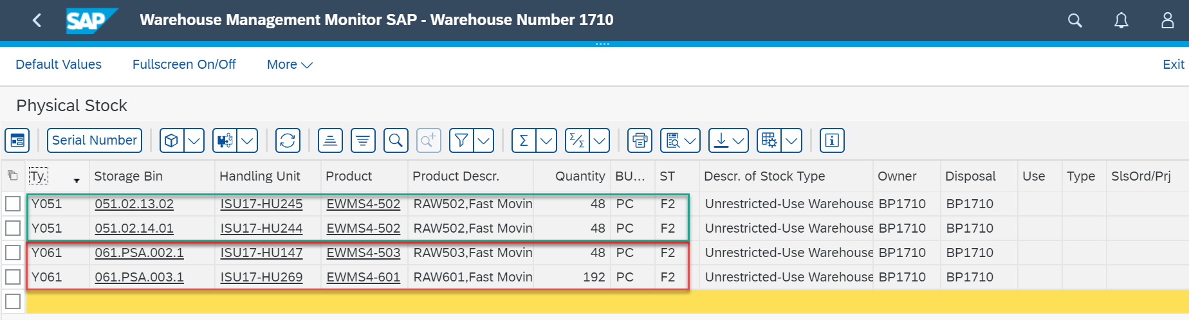The width and height of the screenshot is (1189, 320).
Task: Open the user profile icon
Action: [1167, 21]
